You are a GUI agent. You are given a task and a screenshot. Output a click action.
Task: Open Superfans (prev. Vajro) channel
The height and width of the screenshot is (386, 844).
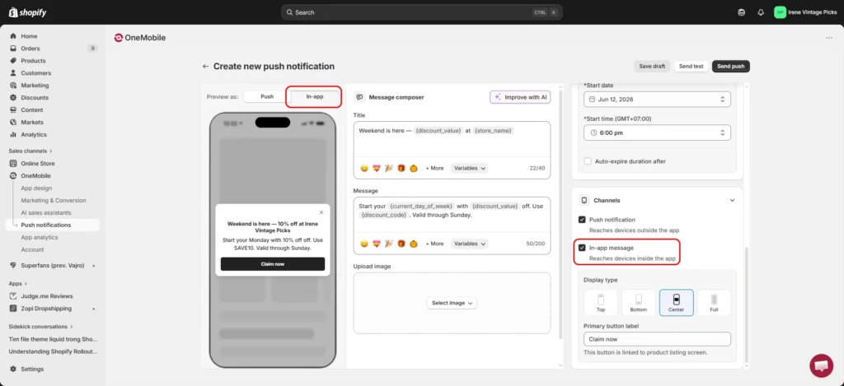point(52,266)
